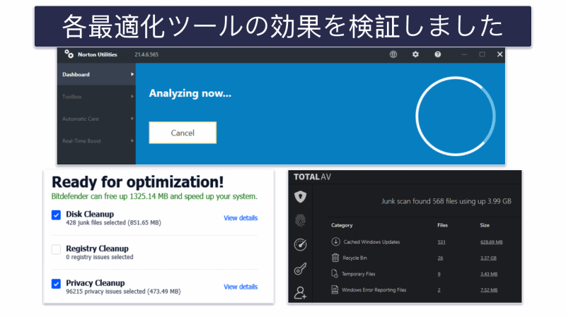Open the 9 temporary files link
Screen dimensions: 566x317
coord(439,274)
